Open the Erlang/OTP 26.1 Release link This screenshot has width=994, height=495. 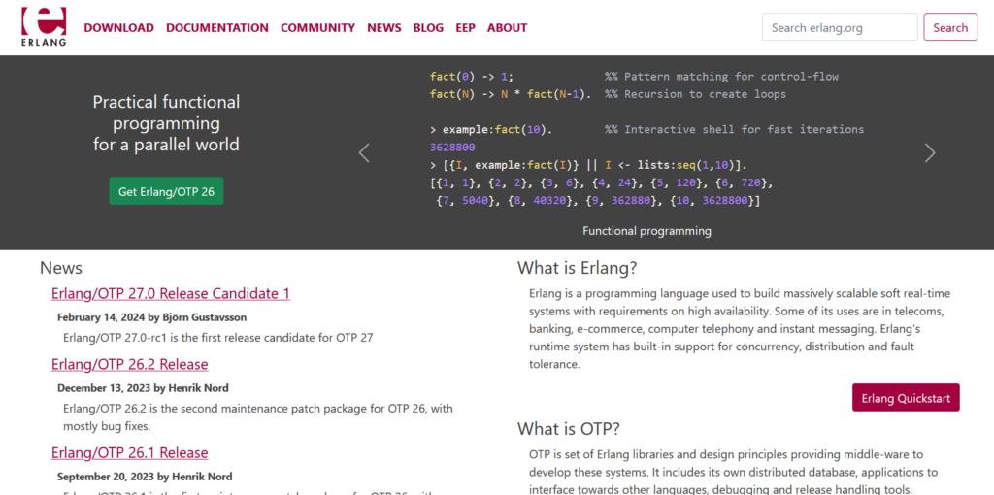pos(129,452)
